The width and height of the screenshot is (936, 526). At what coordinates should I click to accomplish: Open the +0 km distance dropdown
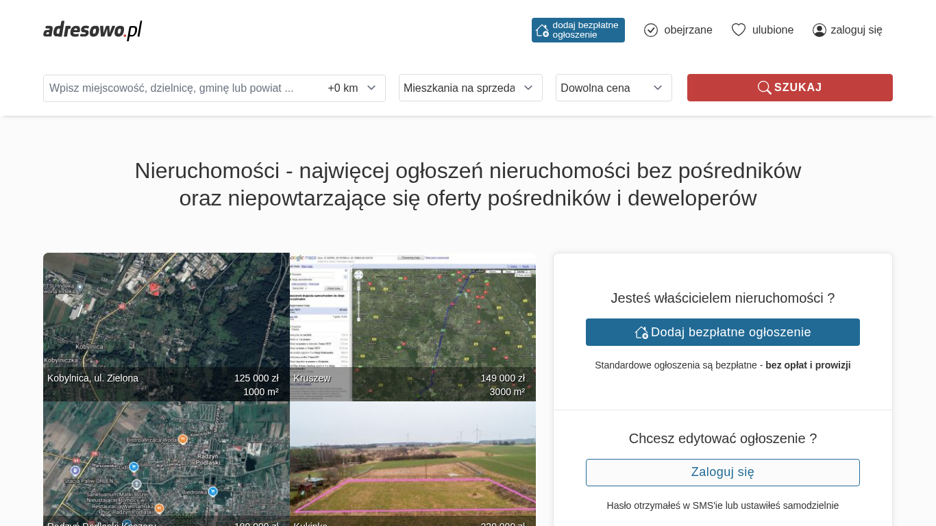coord(352,88)
